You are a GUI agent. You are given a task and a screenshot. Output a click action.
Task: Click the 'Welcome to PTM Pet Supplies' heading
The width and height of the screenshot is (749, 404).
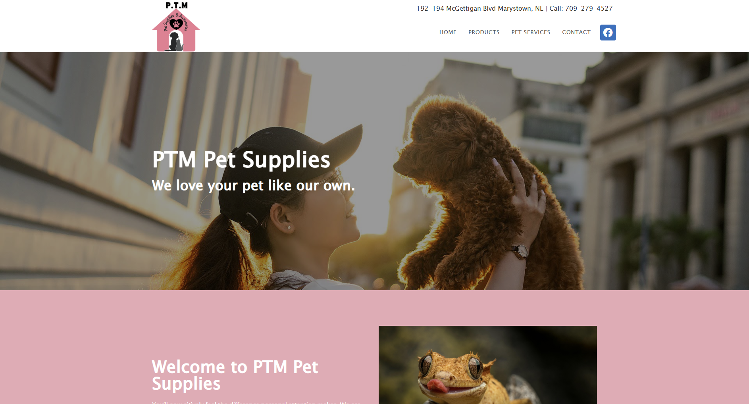pyautogui.click(x=235, y=375)
